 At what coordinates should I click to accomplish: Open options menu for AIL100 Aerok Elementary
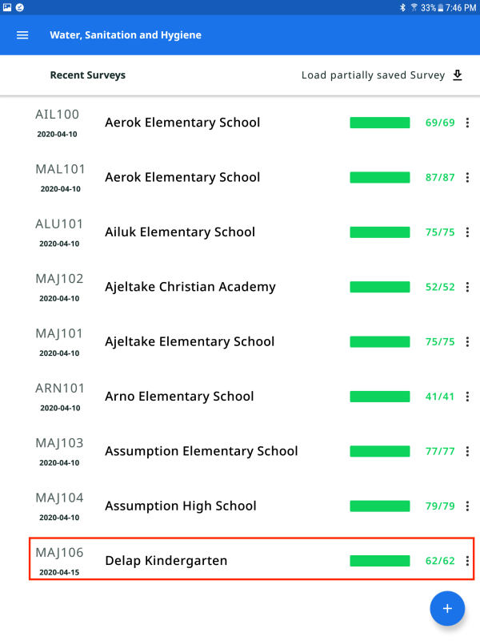[467, 123]
